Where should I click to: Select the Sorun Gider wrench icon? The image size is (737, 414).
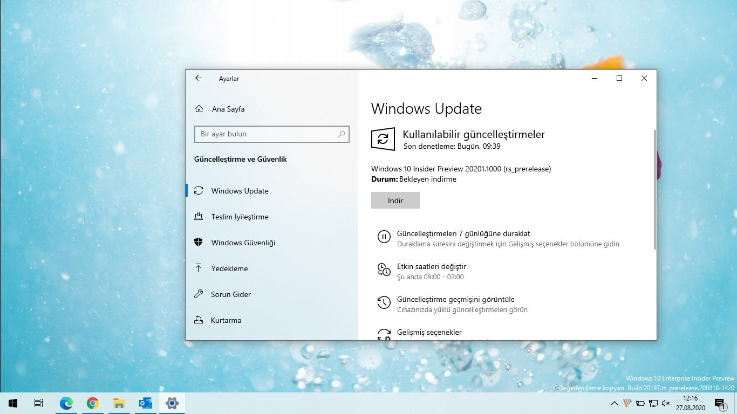199,294
